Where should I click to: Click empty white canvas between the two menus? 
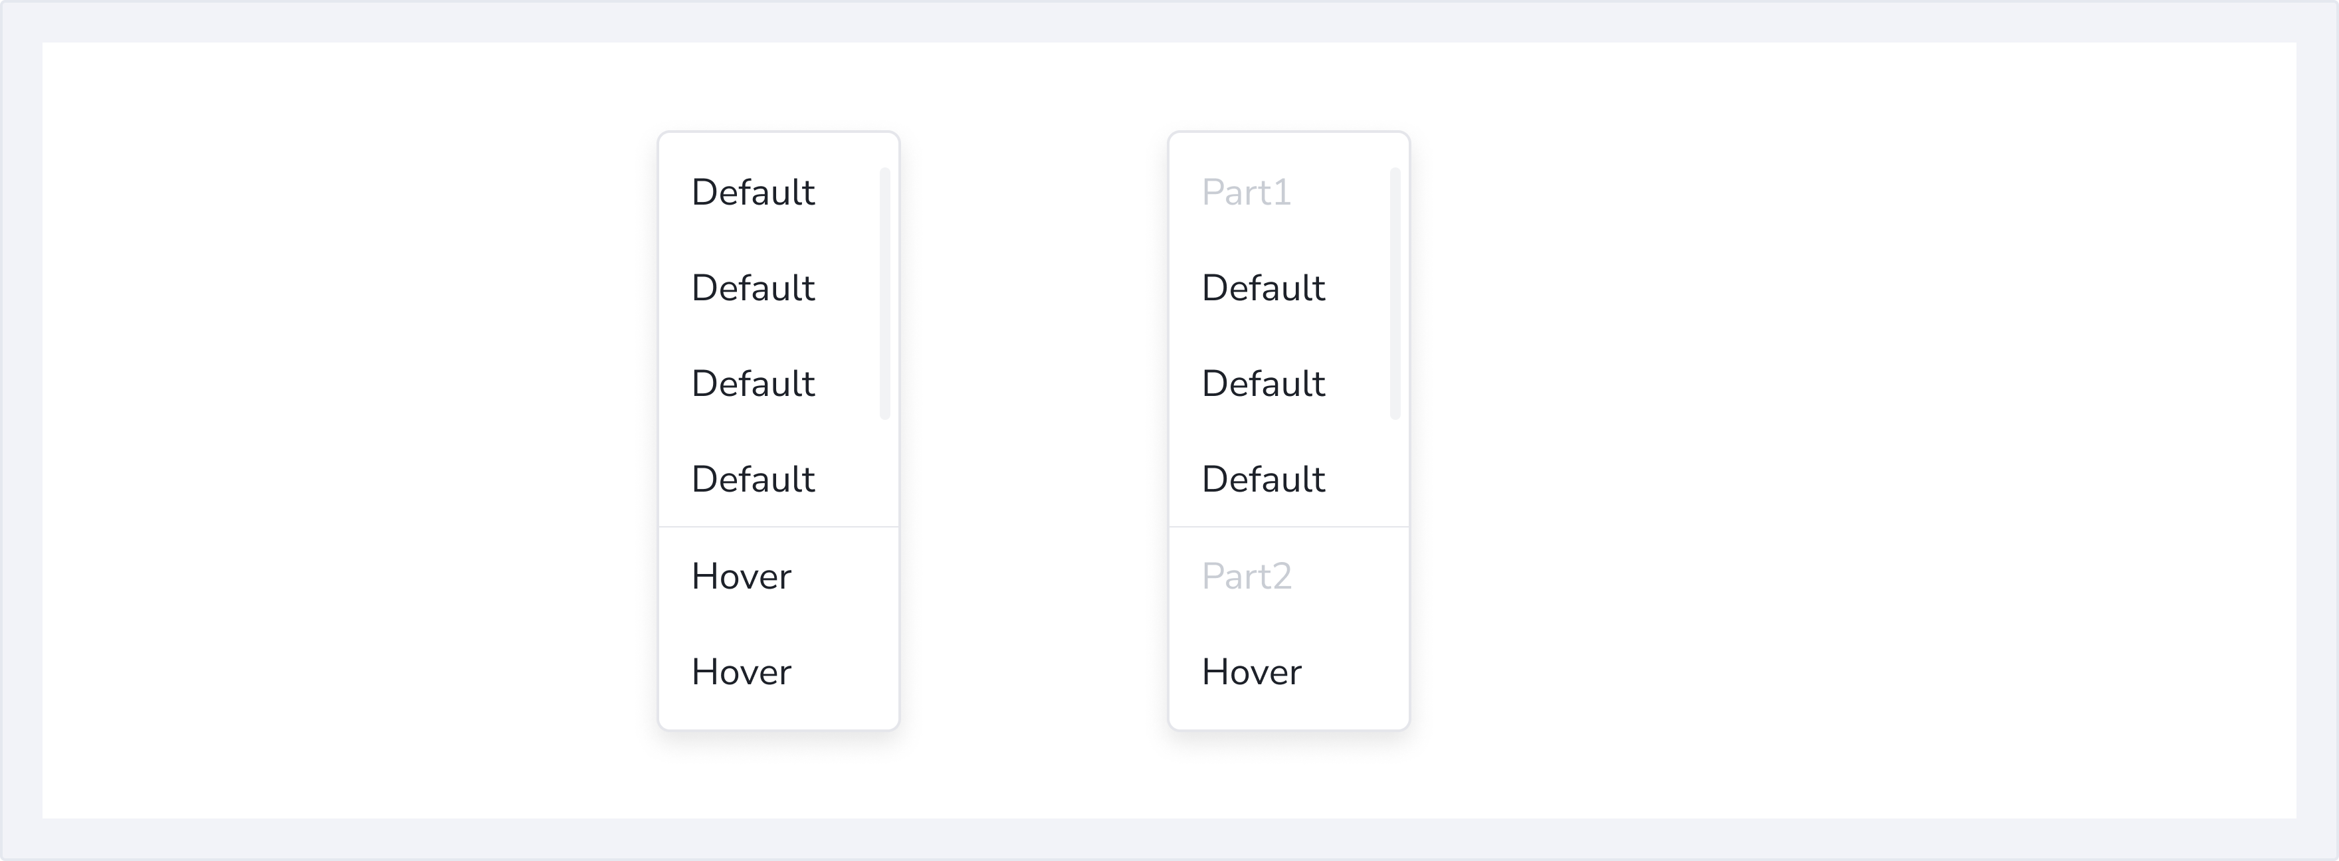point(1033,427)
